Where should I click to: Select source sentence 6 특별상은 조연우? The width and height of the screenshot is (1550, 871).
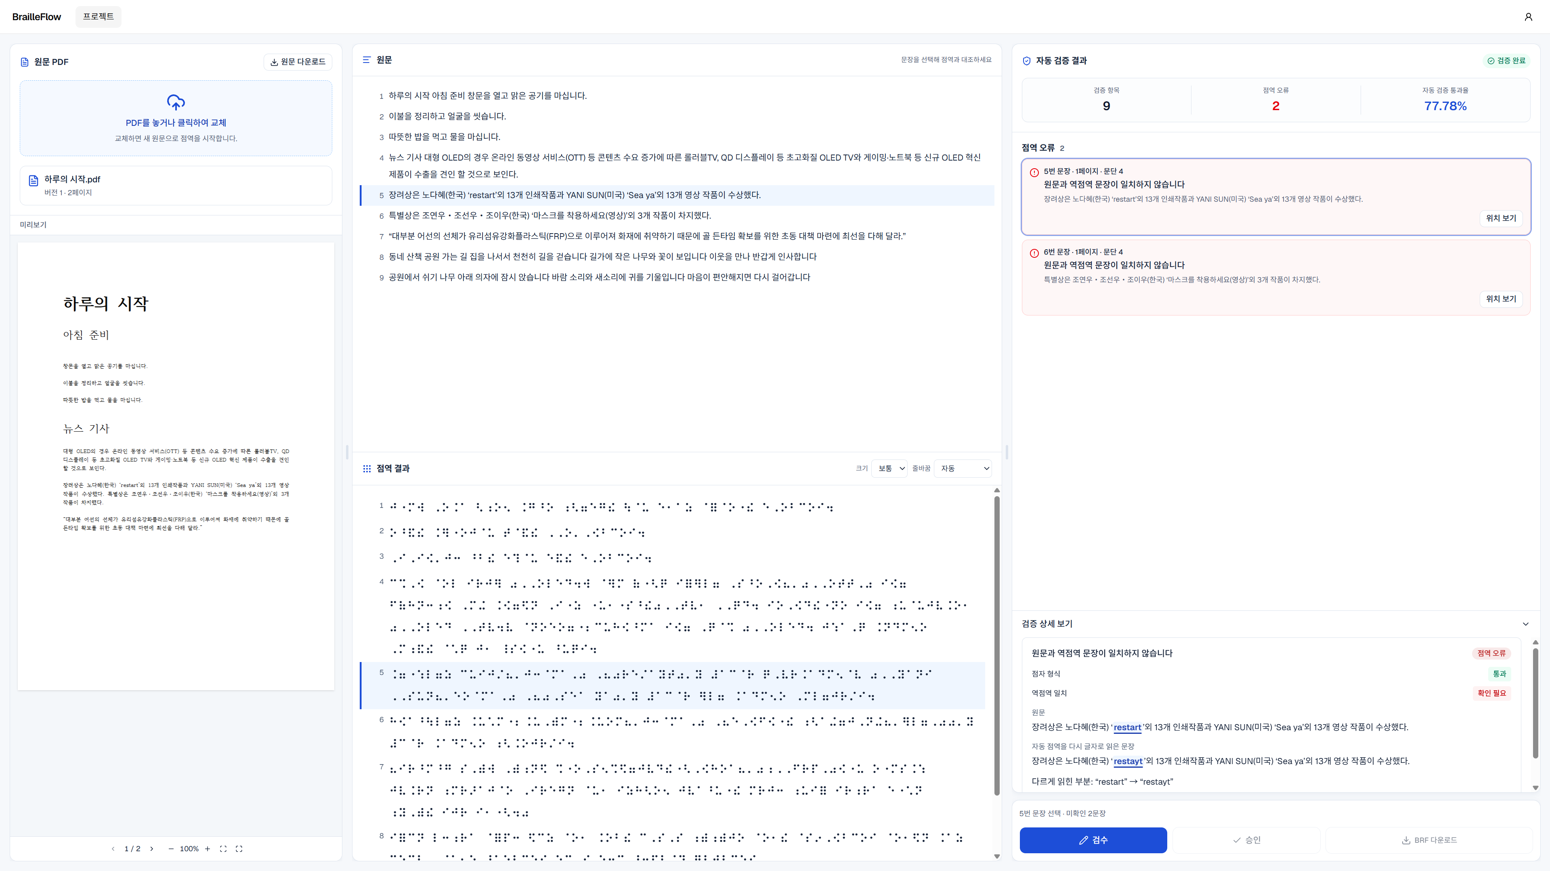(x=677, y=216)
